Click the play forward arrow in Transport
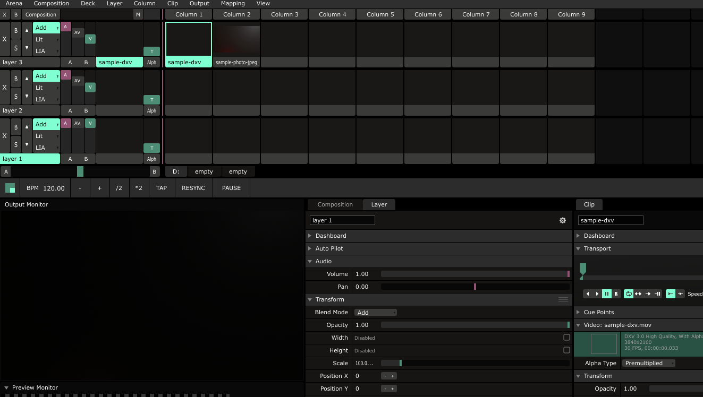This screenshot has height=397, width=703. click(x=597, y=294)
